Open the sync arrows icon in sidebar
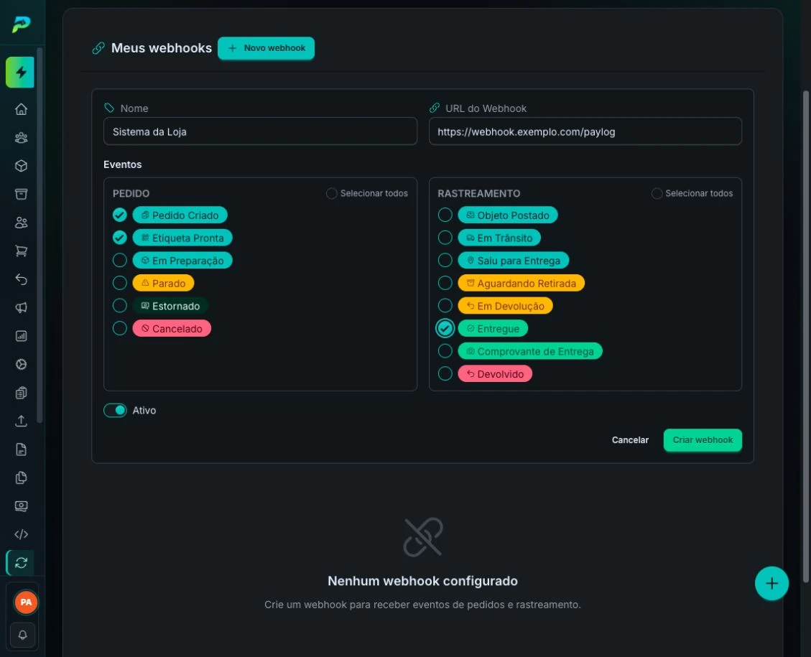811x657 pixels. click(x=22, y=563)
